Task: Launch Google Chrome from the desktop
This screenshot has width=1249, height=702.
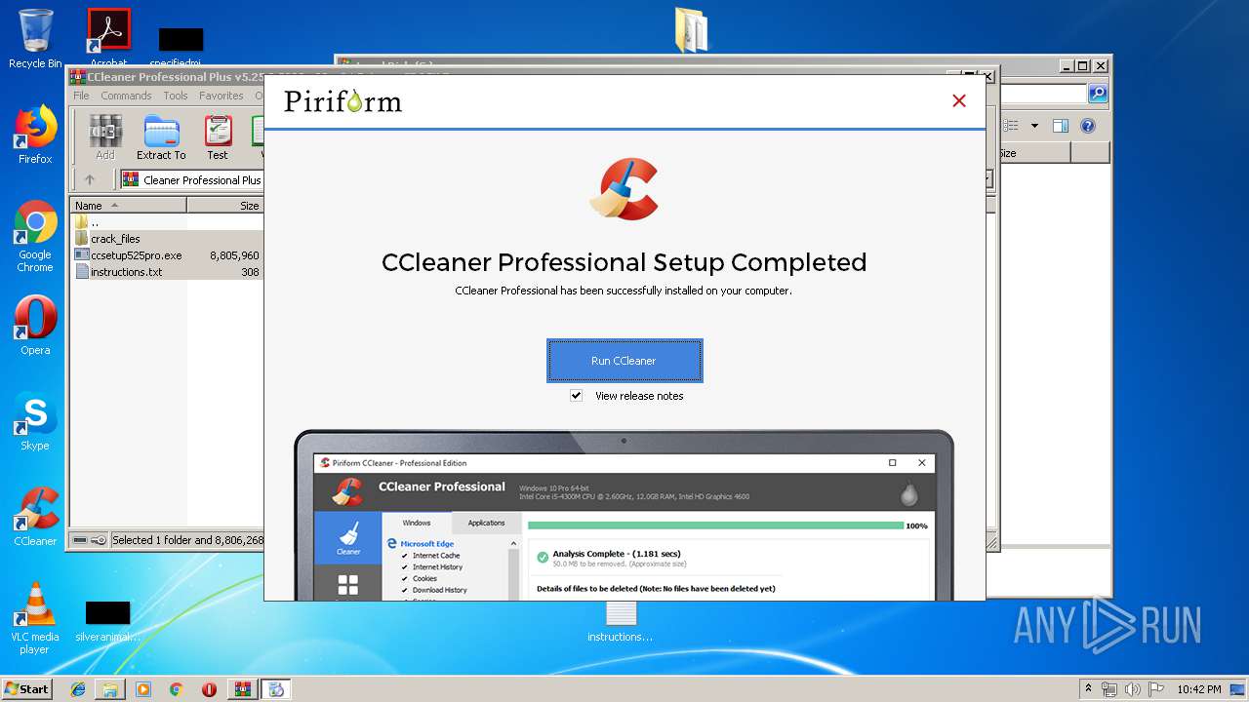Action: tap(35, 236)
